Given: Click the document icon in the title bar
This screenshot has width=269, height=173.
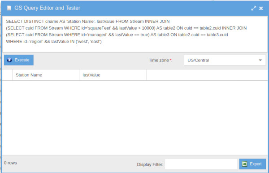Looking at the screenshot, I should (9, 8).
